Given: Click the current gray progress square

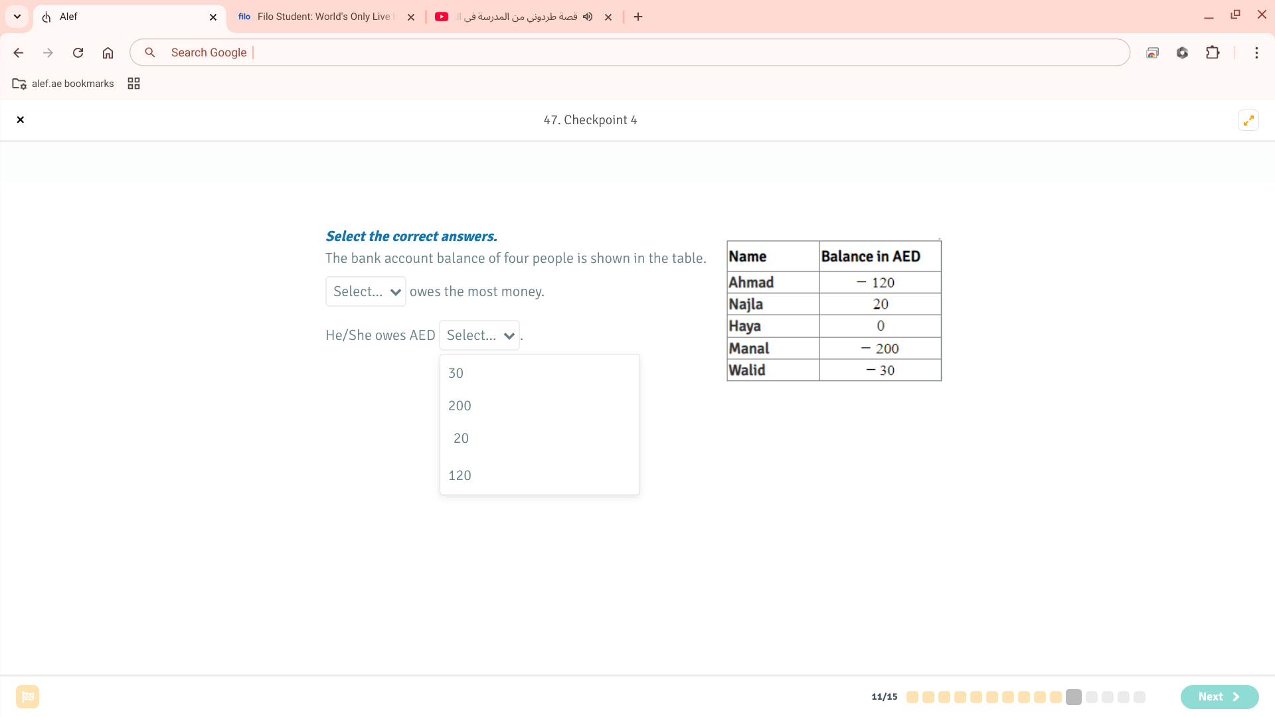Looking at the screenshot, I should 1074,696.
